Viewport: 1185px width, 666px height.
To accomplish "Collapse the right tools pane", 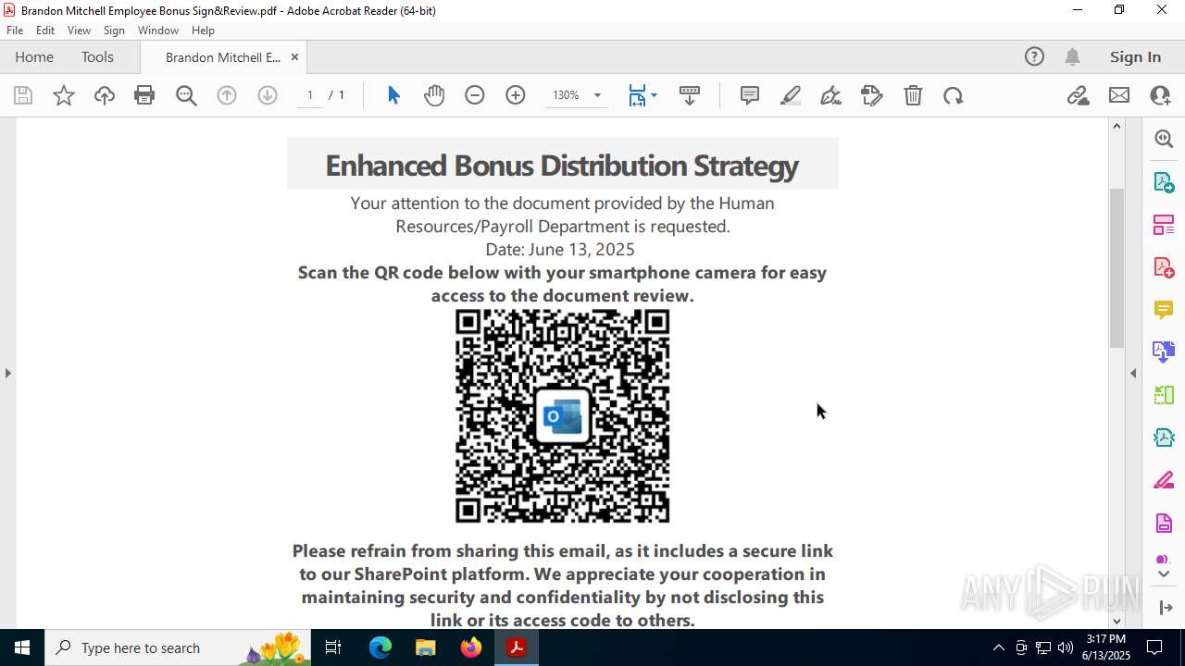I will [x=1133, y=373].
